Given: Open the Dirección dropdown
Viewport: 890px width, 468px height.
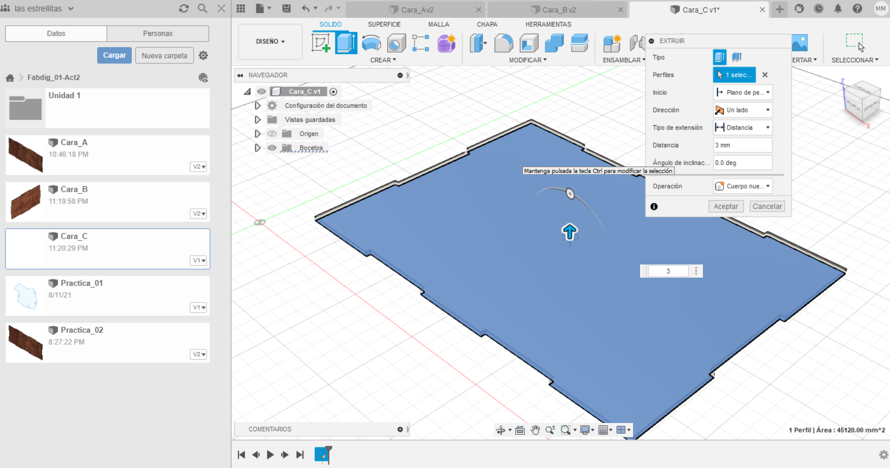Looking at the screenshot, I should click(742, 110).
